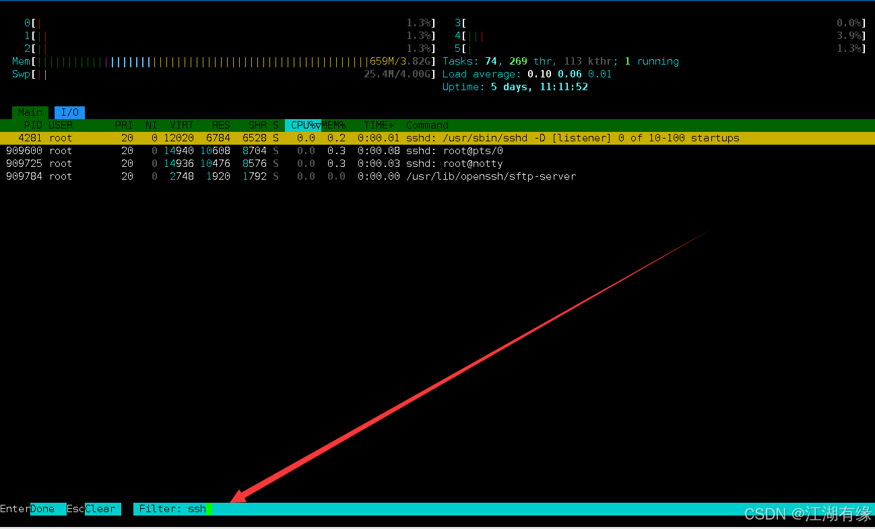Sort by NI column header

click(x=151, y=125)
